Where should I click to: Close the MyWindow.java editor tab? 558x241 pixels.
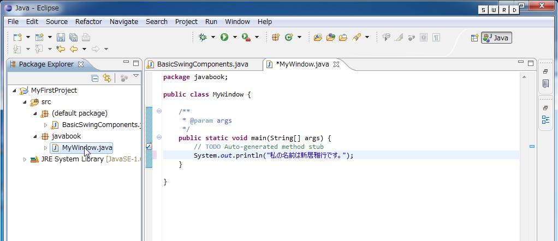(x=336, y=64)
